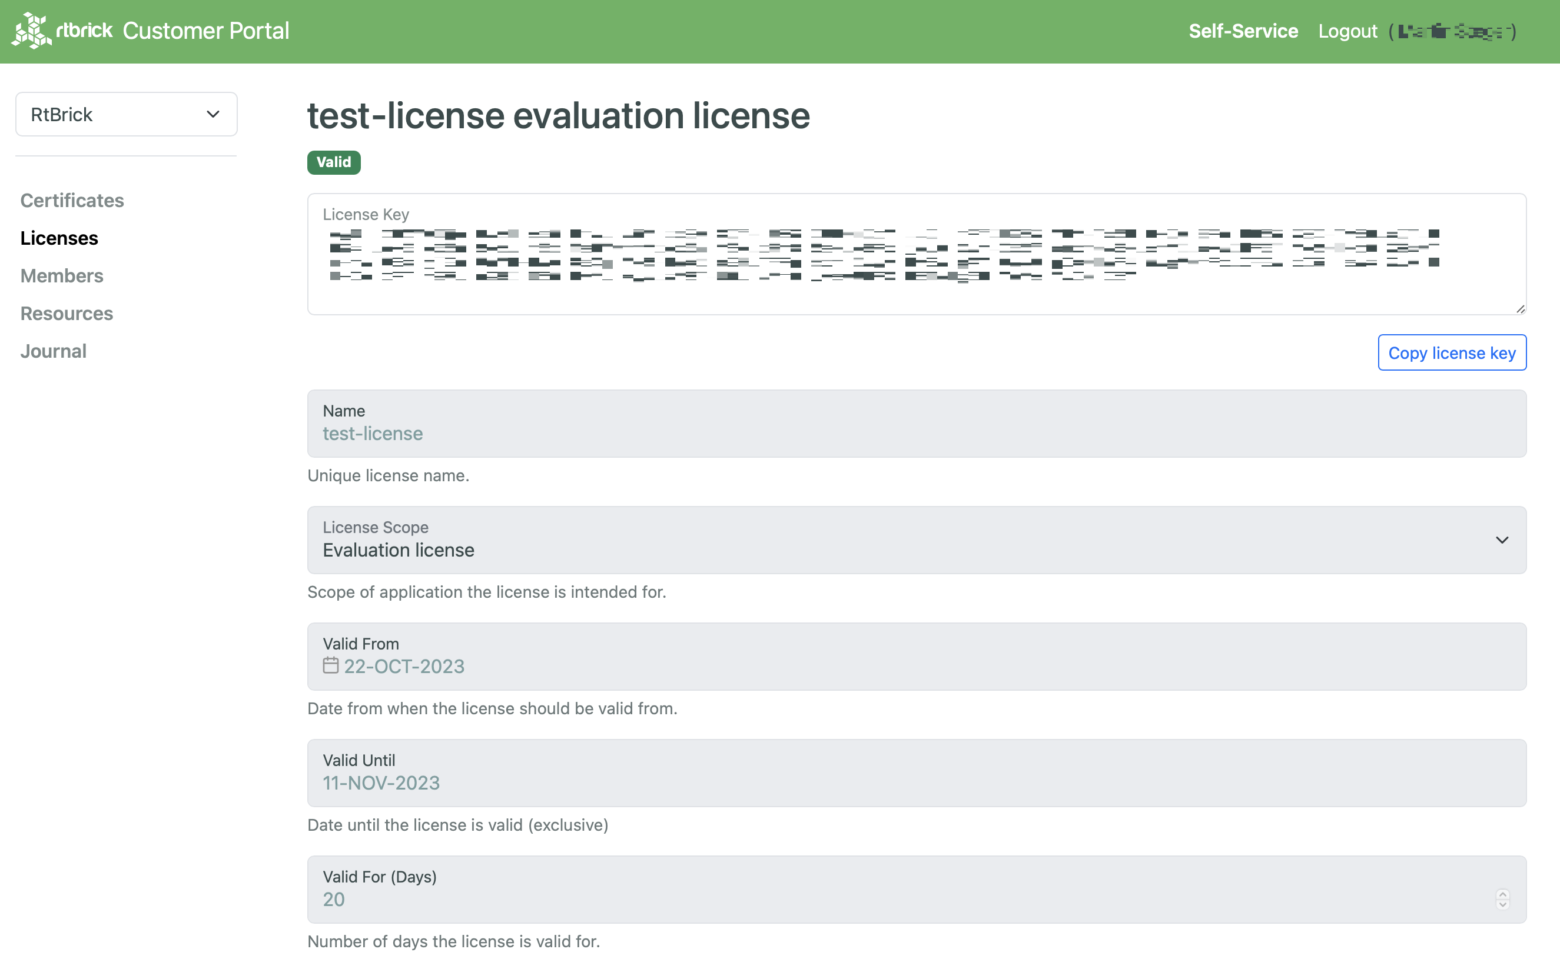The height and width of the screenshot is (959, 1560).
Task: Click the calendar icon next to Valid From
Action: tap(331, 666)
